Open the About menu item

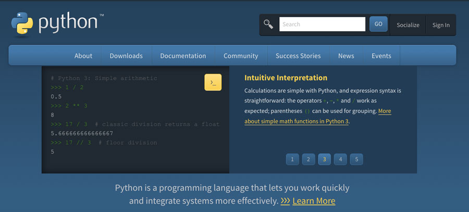(83, 56)
